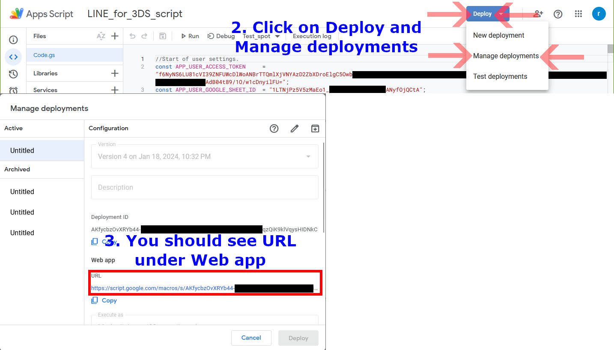Open the project Overview info icon
This screenshot has height=350, width=614.
[13, 39]
